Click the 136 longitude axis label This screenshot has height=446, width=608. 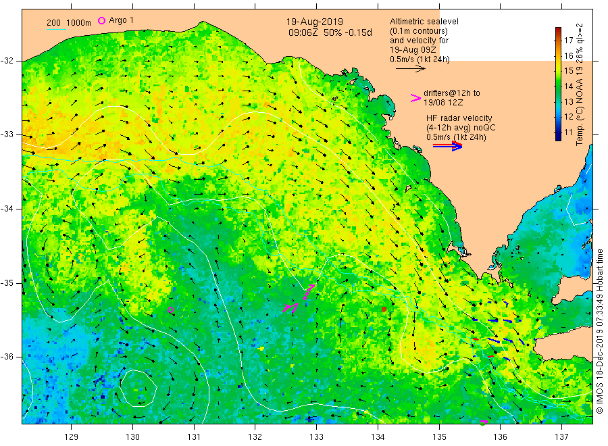(x=500, y=437)
